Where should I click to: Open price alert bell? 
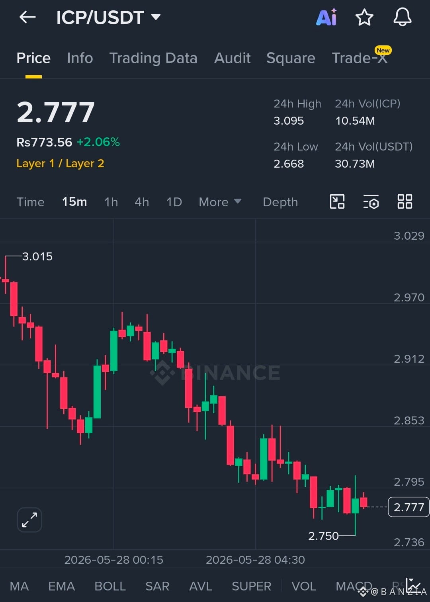coord(403,17)
